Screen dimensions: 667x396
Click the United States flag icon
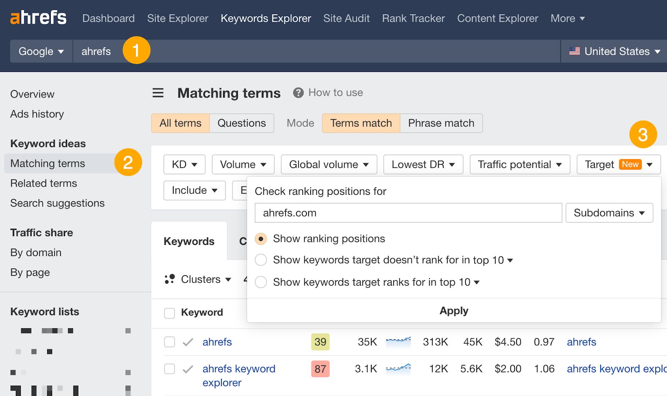coord(574,51)
